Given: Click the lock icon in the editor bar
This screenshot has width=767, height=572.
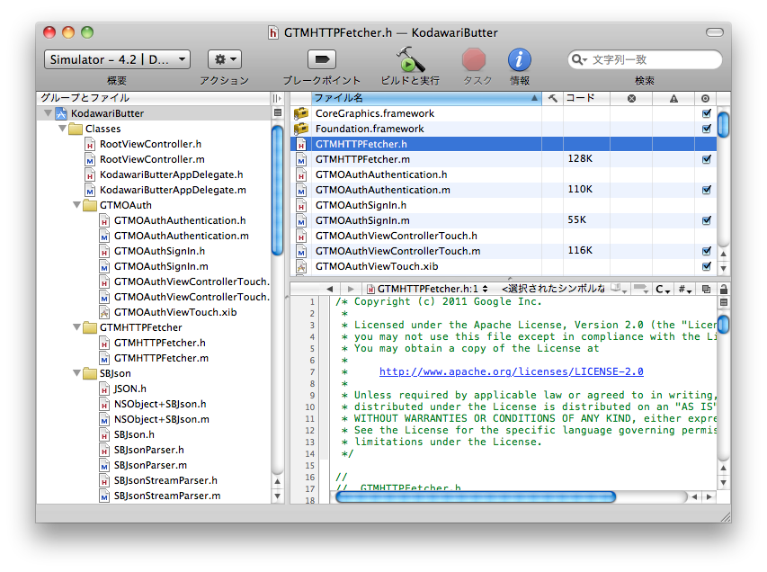Looking at the screenshot, I should coord(723,289).
